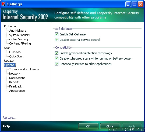Open Network settings
Viewport: 145px width, 132px height.
[15, 74]
